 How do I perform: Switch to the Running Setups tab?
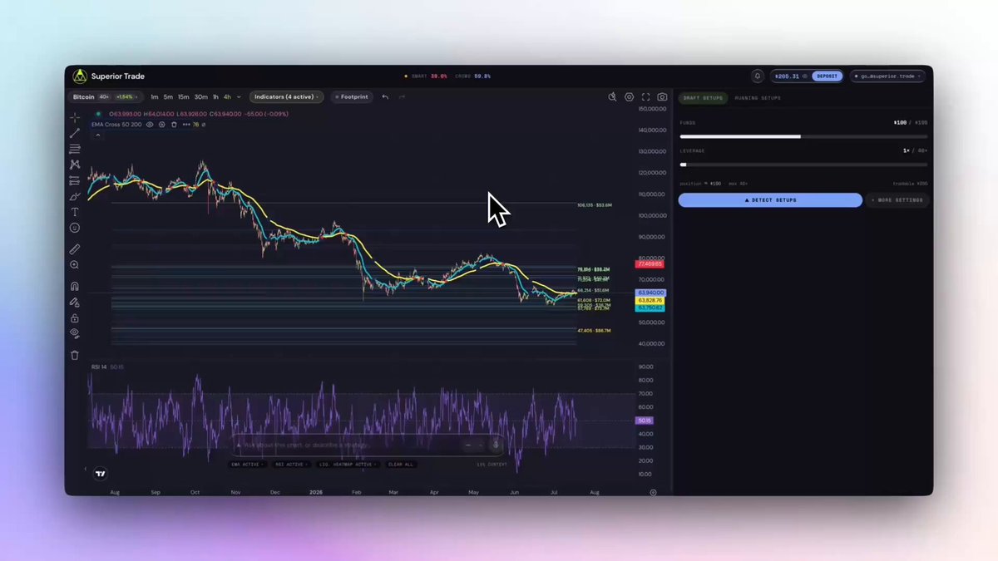click(x=758, y=98)
